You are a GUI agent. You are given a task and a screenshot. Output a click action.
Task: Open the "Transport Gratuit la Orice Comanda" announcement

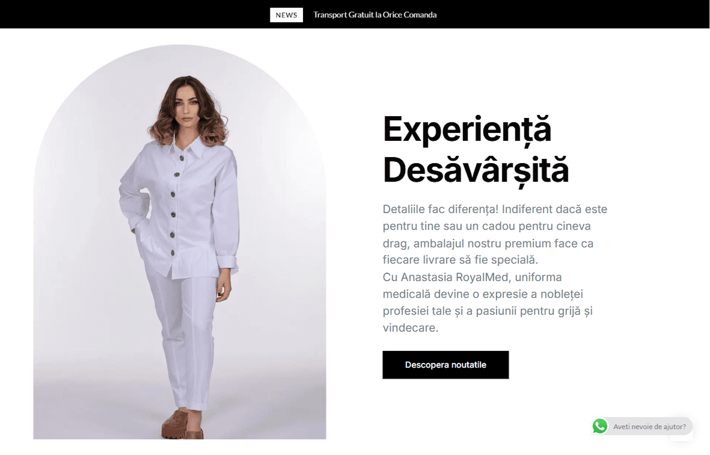pyautogui.click(x=375, y=15)
